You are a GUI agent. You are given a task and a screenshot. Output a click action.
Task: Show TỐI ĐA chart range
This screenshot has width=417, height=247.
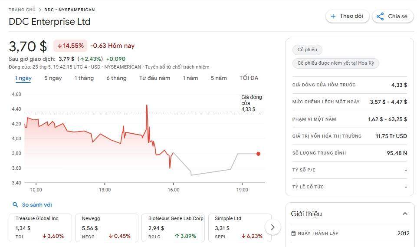click(249, 78)
